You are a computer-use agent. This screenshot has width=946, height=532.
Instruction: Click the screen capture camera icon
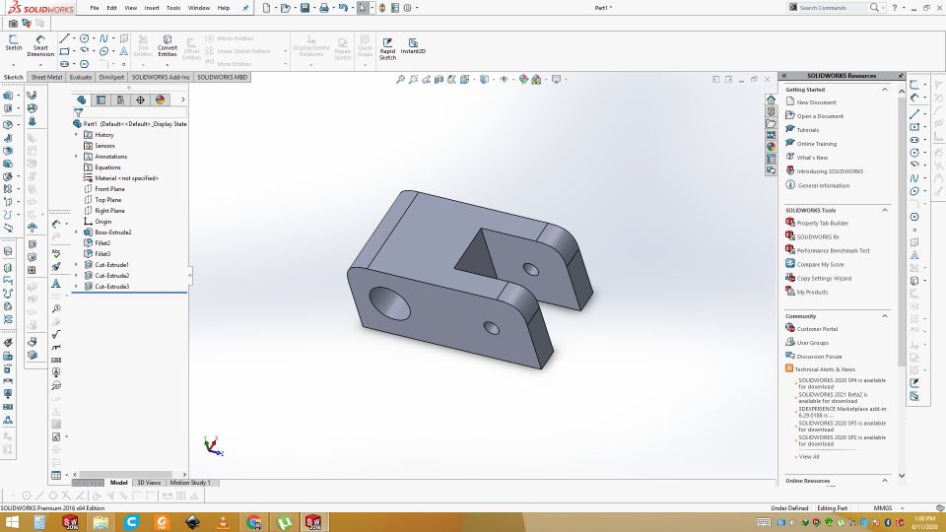click(13, 23)
